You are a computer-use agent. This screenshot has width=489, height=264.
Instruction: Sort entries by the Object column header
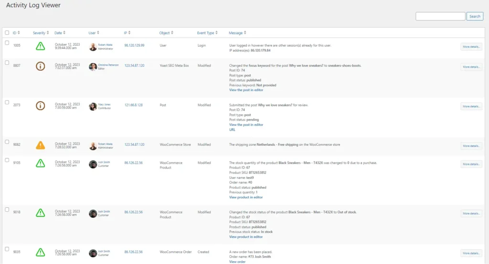click(x=166, y=33)
